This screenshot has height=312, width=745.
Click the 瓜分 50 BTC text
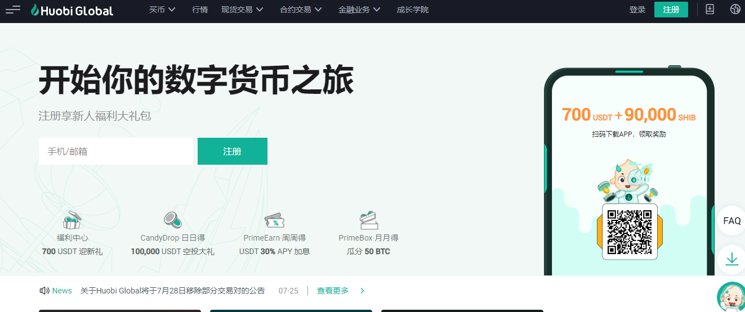[368, 251]
